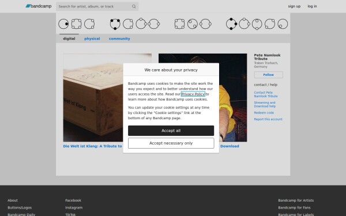Click Report this account link
Viewport: 346px width, 216px height.
point(268,119)
